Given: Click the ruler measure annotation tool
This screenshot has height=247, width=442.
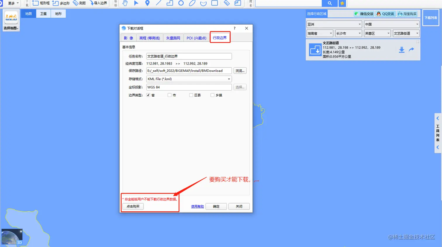Looking at the screenshot, I should coord(227,3).
